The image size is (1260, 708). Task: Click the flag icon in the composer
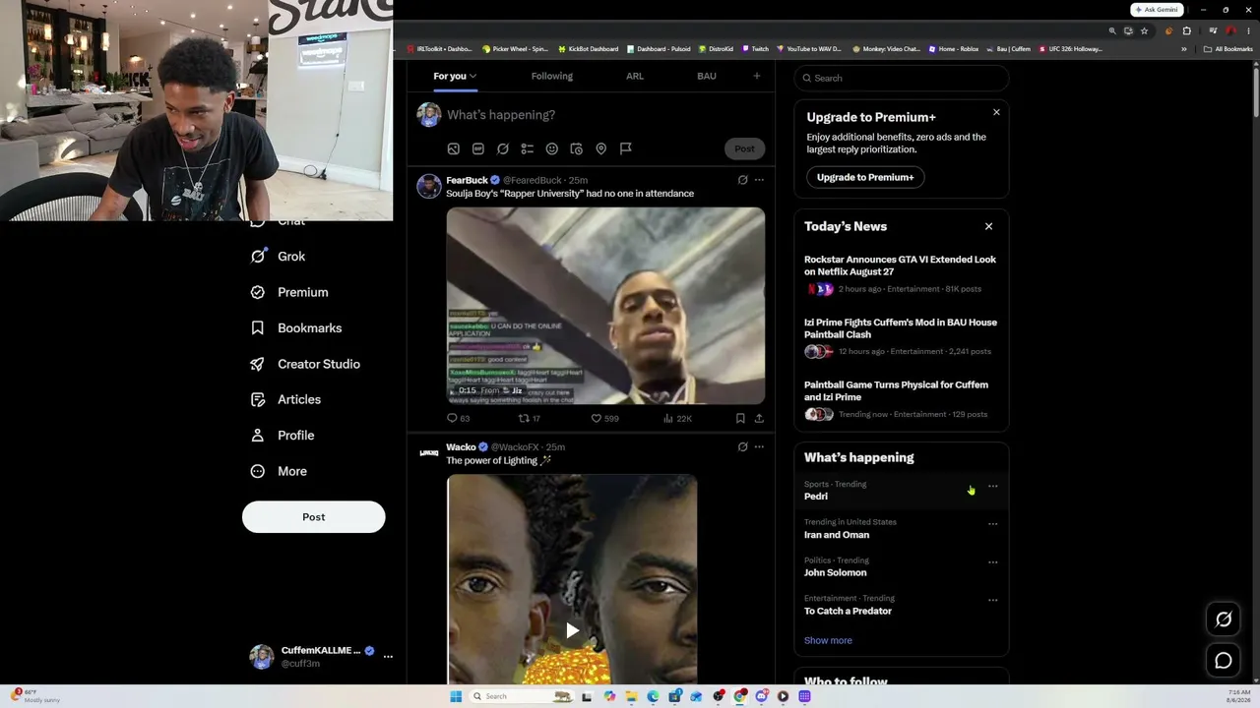(x=626, y=148)
